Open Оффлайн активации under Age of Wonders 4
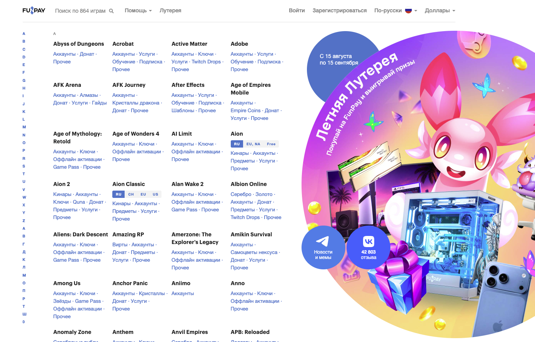This screenshot has height=342, width=535. coord(137,152)
